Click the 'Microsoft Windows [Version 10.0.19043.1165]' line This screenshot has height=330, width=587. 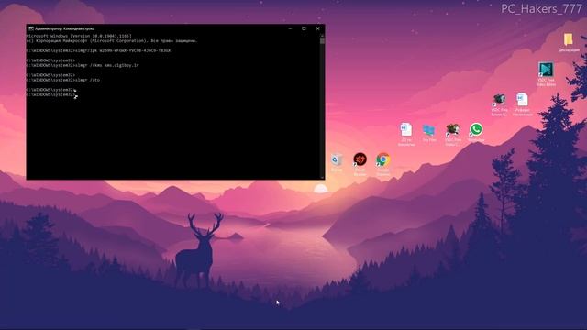point(79,36)
